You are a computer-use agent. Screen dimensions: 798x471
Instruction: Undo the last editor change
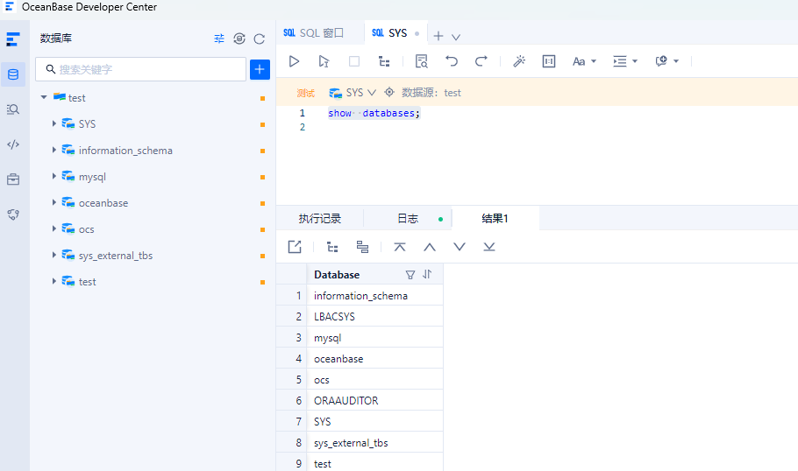click(452, 61)
